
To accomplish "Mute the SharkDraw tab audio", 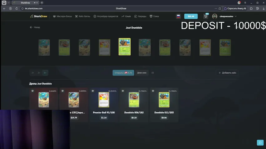I will click(35, 3).
